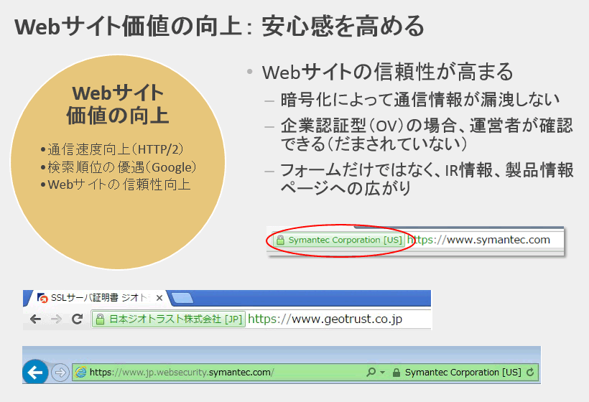This screenshot has width=589, height=402.
Task: Click the 日本ジオトラスト株式会社 [JP] certificate badge
Action: tap(169, 319)
